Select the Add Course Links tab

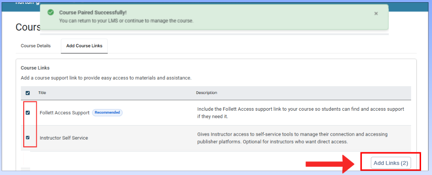pos(84,46)
